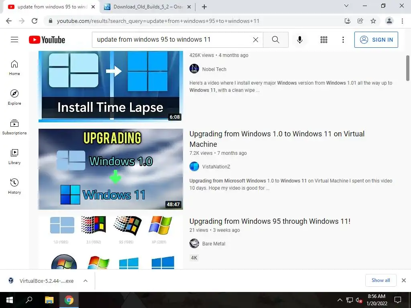This screenshot has width=411, height=308.
Task: Open the VistaNationZ channel name
Action: pyautogui.click(x=216, y=166)
